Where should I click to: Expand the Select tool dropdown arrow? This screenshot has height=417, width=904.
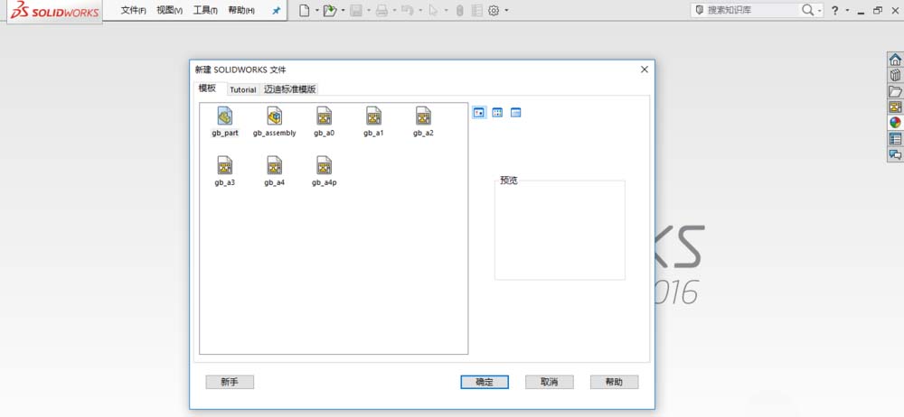(x=446, y=10)
